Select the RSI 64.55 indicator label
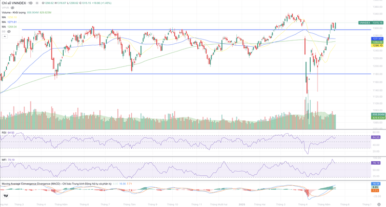The image size is (386, 207). click(8, 132)
